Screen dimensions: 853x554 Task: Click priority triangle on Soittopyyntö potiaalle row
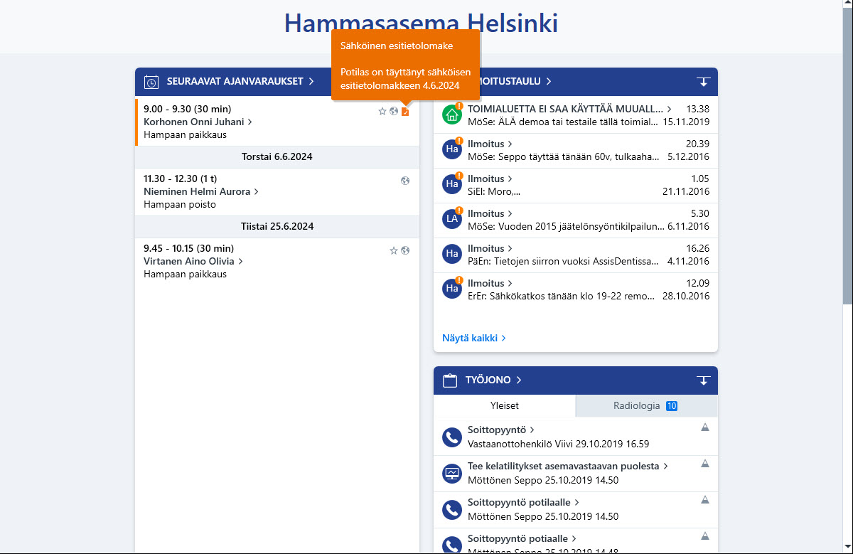[705, 536]
